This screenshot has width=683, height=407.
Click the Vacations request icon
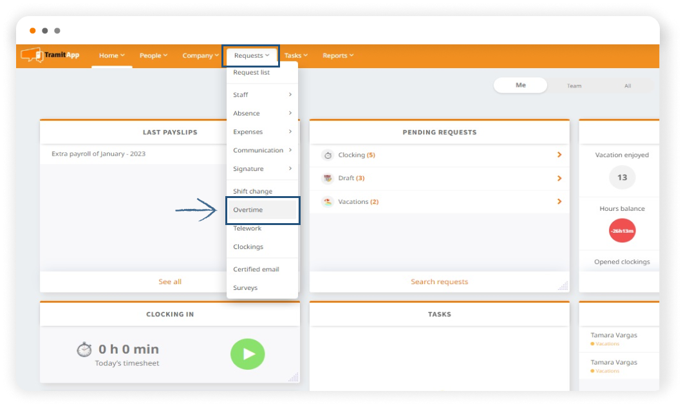click(x=328, y=202)
